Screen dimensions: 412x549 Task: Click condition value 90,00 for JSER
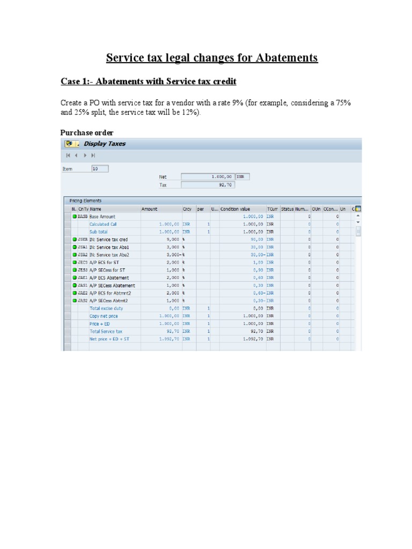pos(257,240)
